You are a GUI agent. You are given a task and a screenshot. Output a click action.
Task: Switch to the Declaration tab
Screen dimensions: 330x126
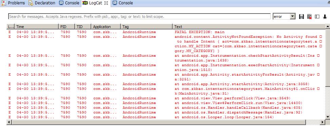point(42,3)
